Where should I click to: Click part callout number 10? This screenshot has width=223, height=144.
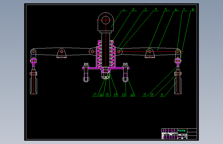click(152, 94)
